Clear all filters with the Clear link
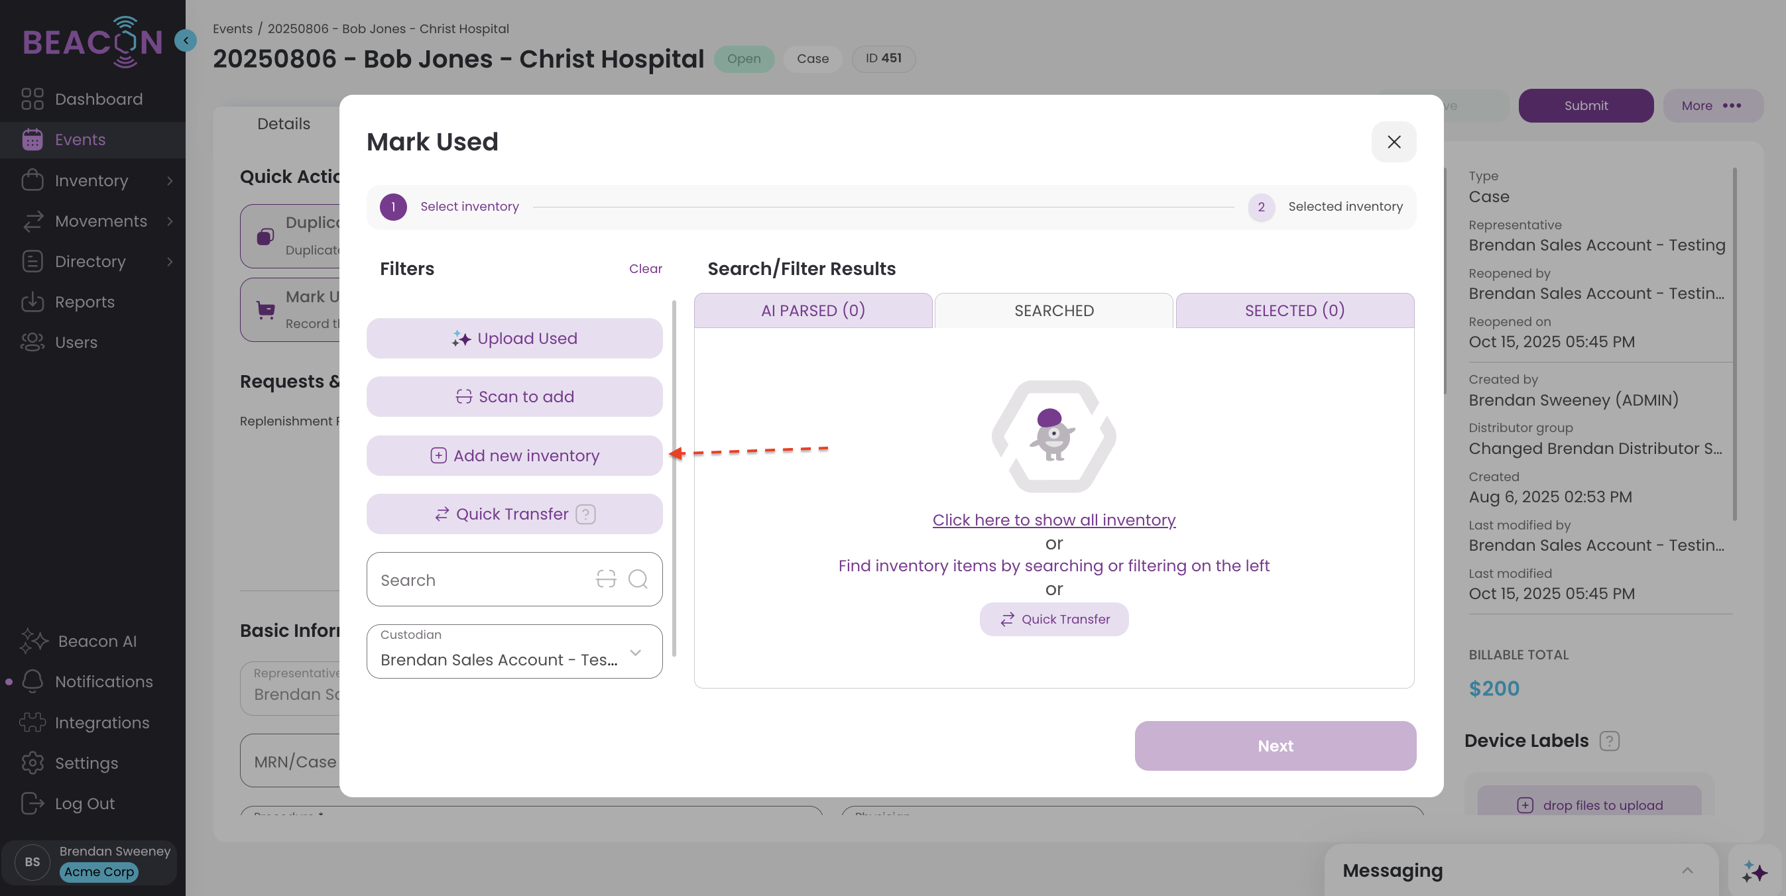 coord(645,269)
